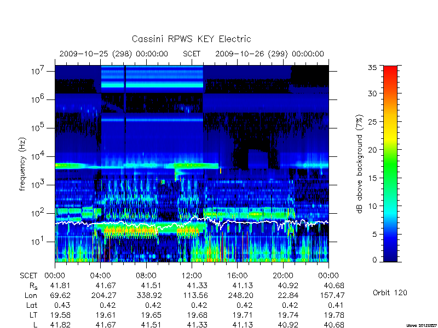Click the 'frequency (Hz)' axis label
438x328 pixels.
[x=22, y=164]
